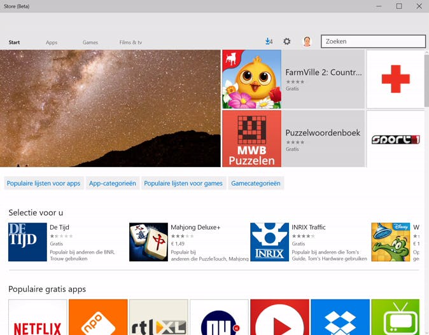Screen dimensions: 429x335
Task: Click the Milky Way featured banner
Action: (110, 108)
